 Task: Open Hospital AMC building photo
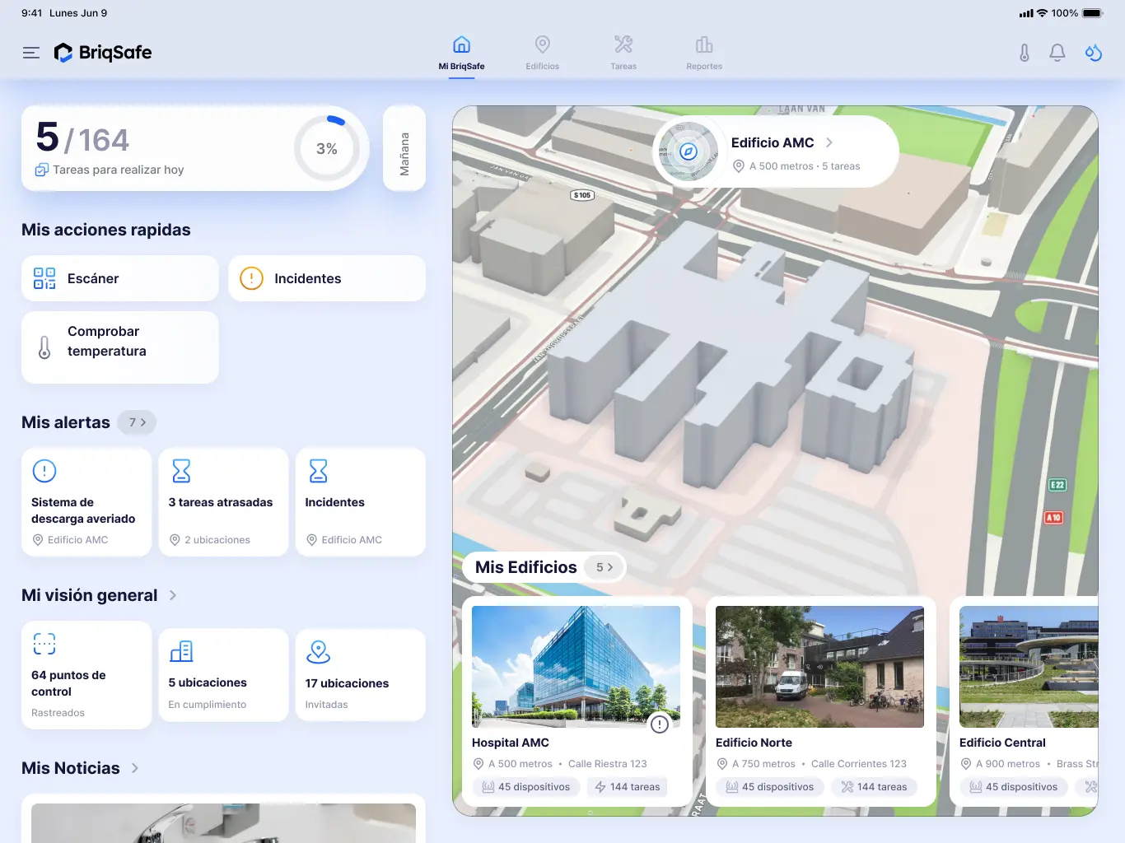tap(576, 667)
